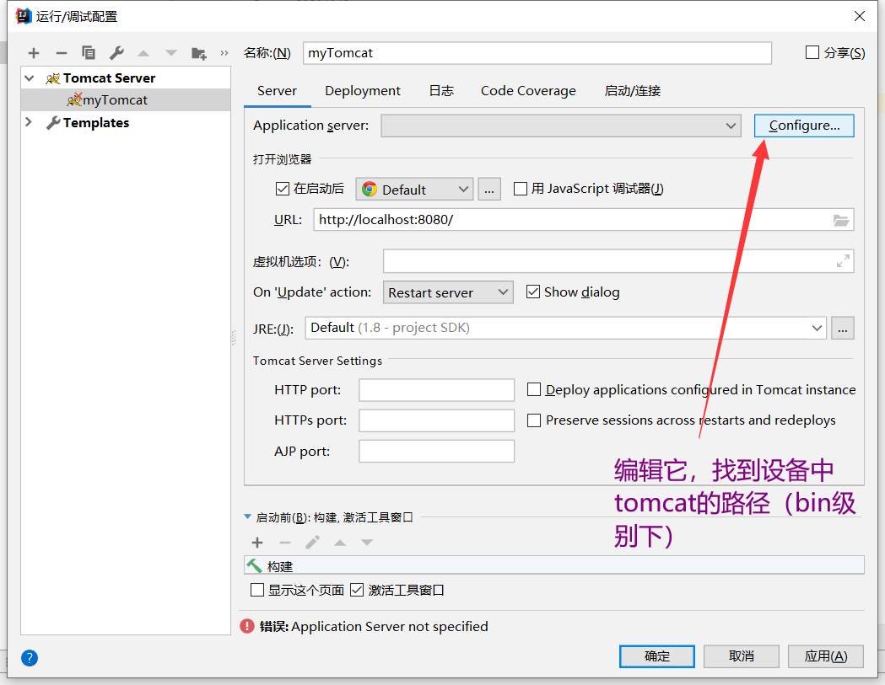Viewport: 885px width, 685px height.
Task: Create new folder with the folder-plus icon
Action: (198, 54)
